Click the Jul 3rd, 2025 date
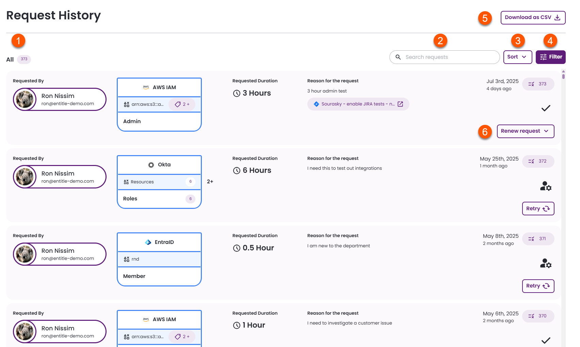The width and height of the screenshot is (580, 347). tap(502, 81)
